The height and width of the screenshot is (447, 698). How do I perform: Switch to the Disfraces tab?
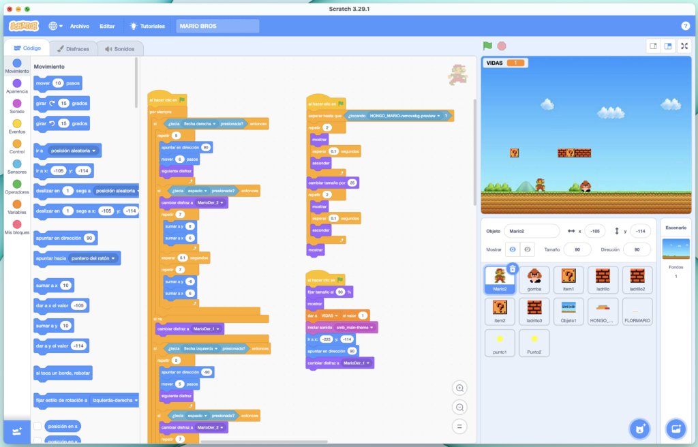[73, 48]
